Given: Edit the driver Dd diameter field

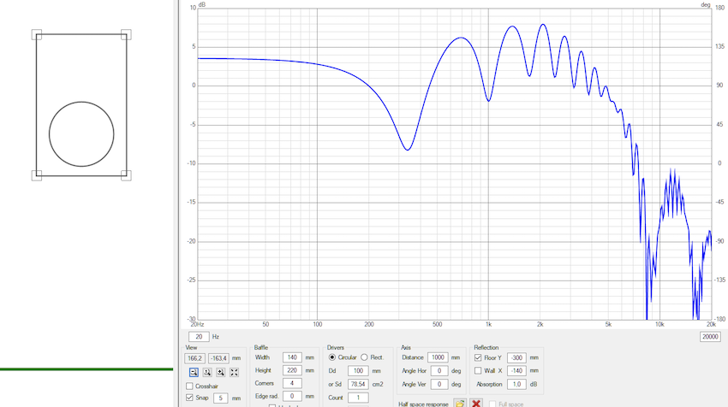Looking at the screenshot, I should click(358, 371).
